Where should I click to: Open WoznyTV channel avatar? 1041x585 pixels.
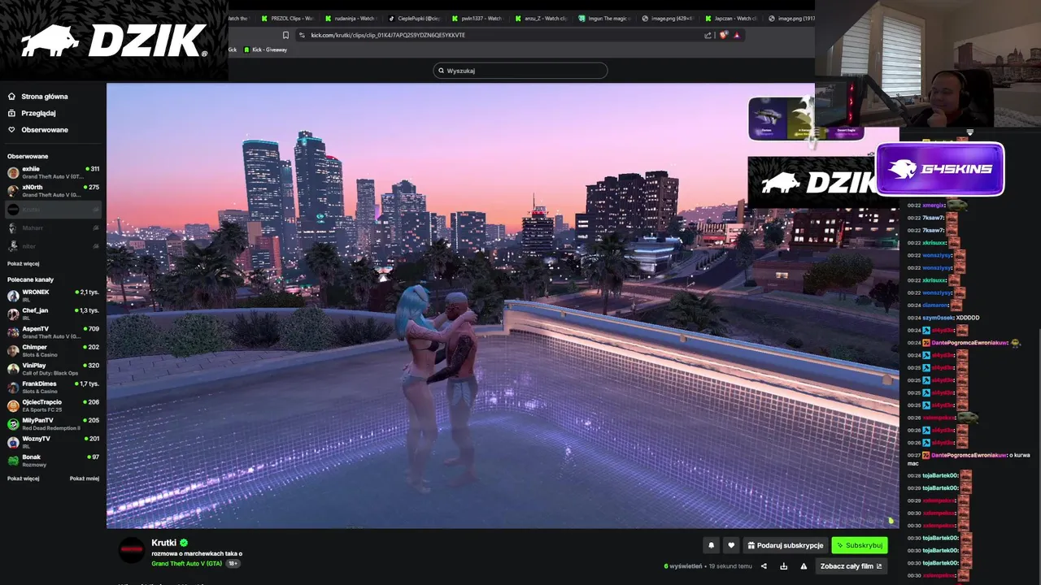point(13,442)
